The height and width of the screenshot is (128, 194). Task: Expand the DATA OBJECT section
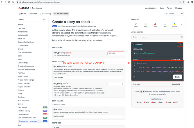click(x=89, y=116)
